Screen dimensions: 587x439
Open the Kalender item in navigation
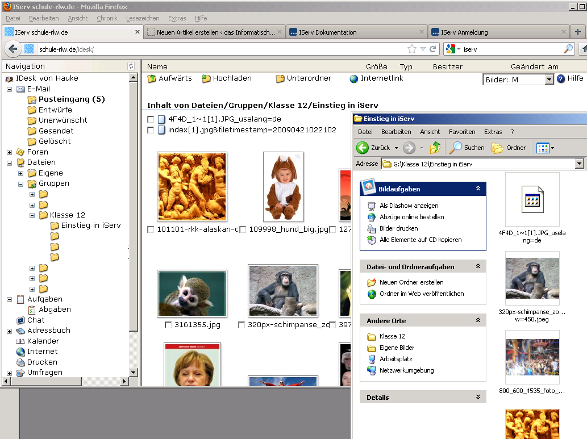43,341
